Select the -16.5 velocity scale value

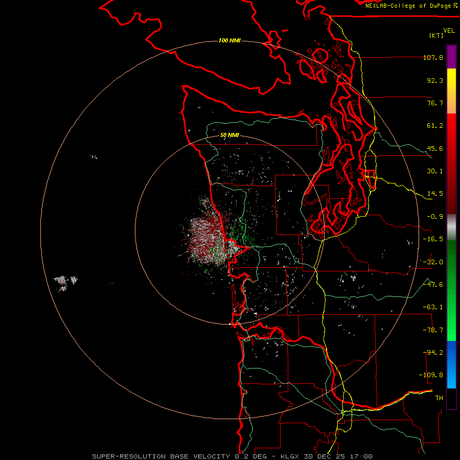(x=433, y=239)
